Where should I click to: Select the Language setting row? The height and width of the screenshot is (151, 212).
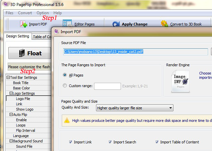pyautogui.click(x=29, y=136)
